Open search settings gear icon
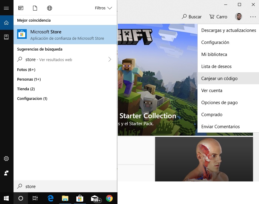This screenshot has height=204, width=259. tap(6, 159)
